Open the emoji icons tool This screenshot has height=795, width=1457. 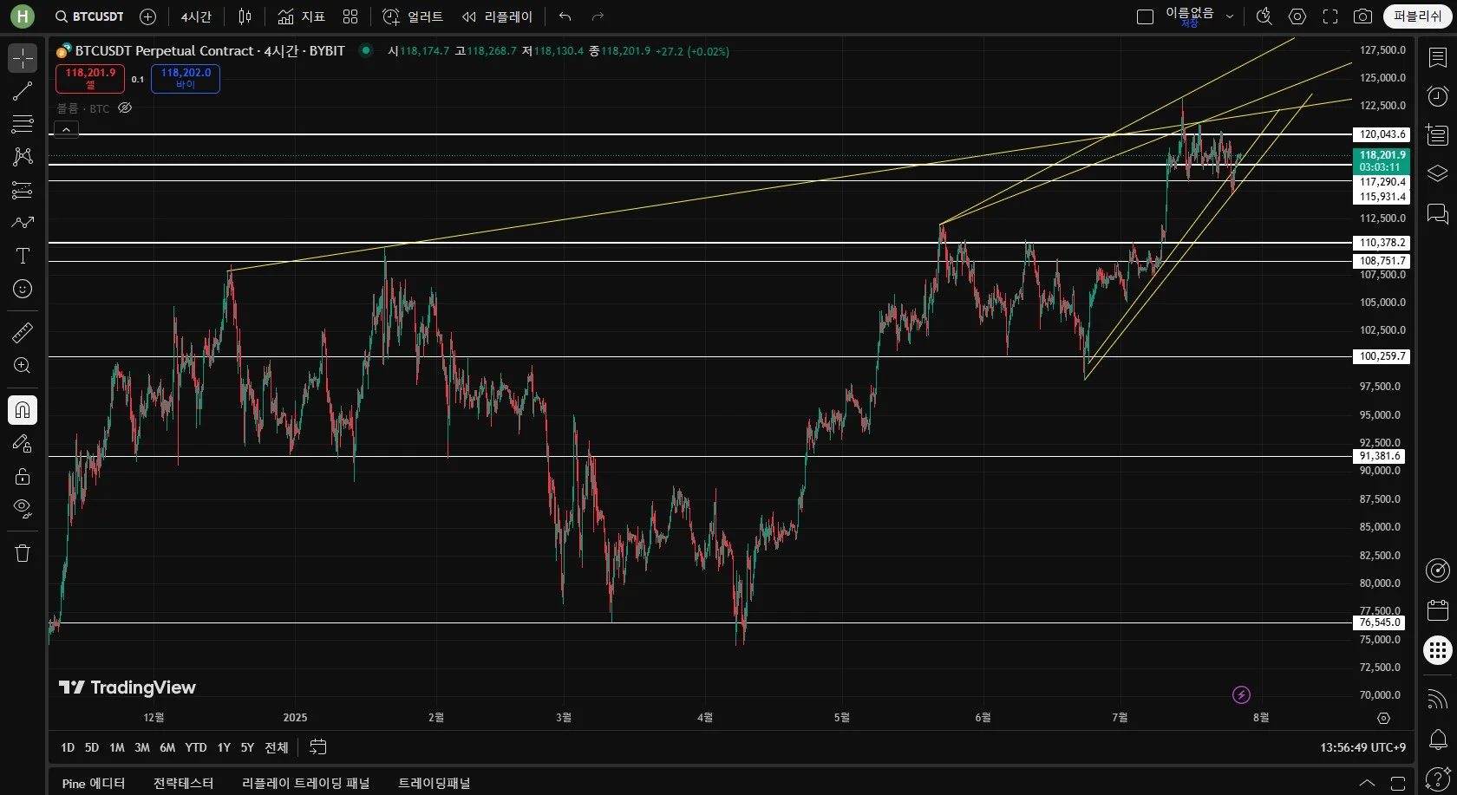(x=23, y=289)
